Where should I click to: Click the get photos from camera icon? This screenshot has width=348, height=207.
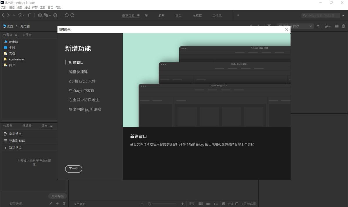tap(40, 15)
